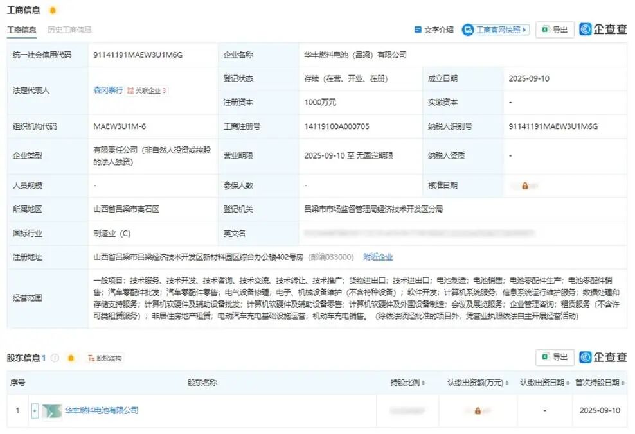This screenshot has height=434, width=635.
Task: Switch to the 历史工商信息 tab
Action: click(x=69, y=30)
